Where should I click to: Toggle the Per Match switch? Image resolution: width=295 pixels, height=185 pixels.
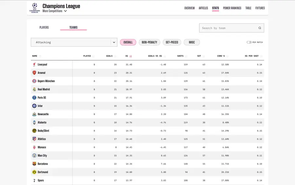pos(249,42)
